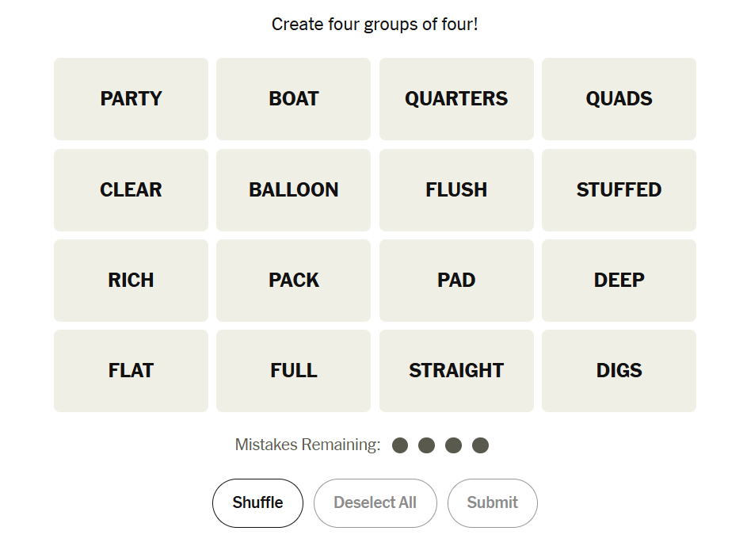This screenshot has width=747, height=550.
Task: Toggle the PAD word tile
Action: tap(456, 281)
